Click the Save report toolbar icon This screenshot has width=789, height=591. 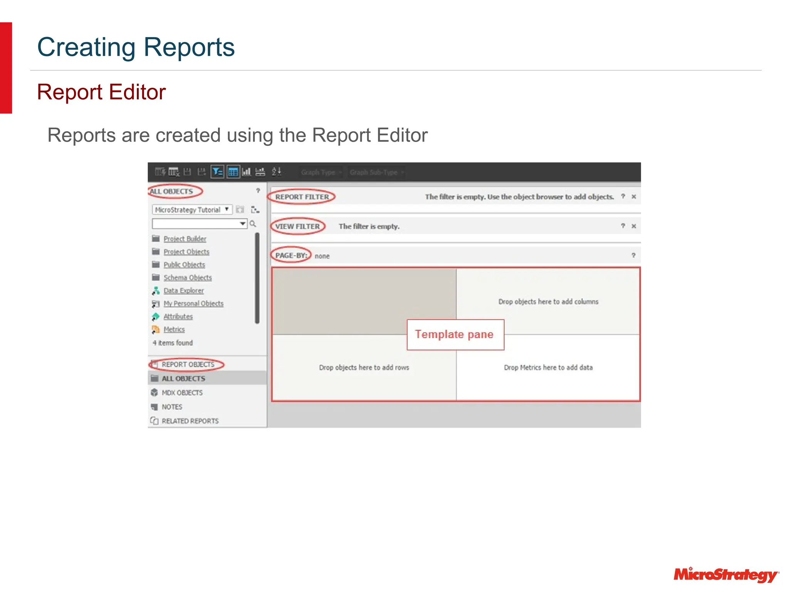pos(188,172)
